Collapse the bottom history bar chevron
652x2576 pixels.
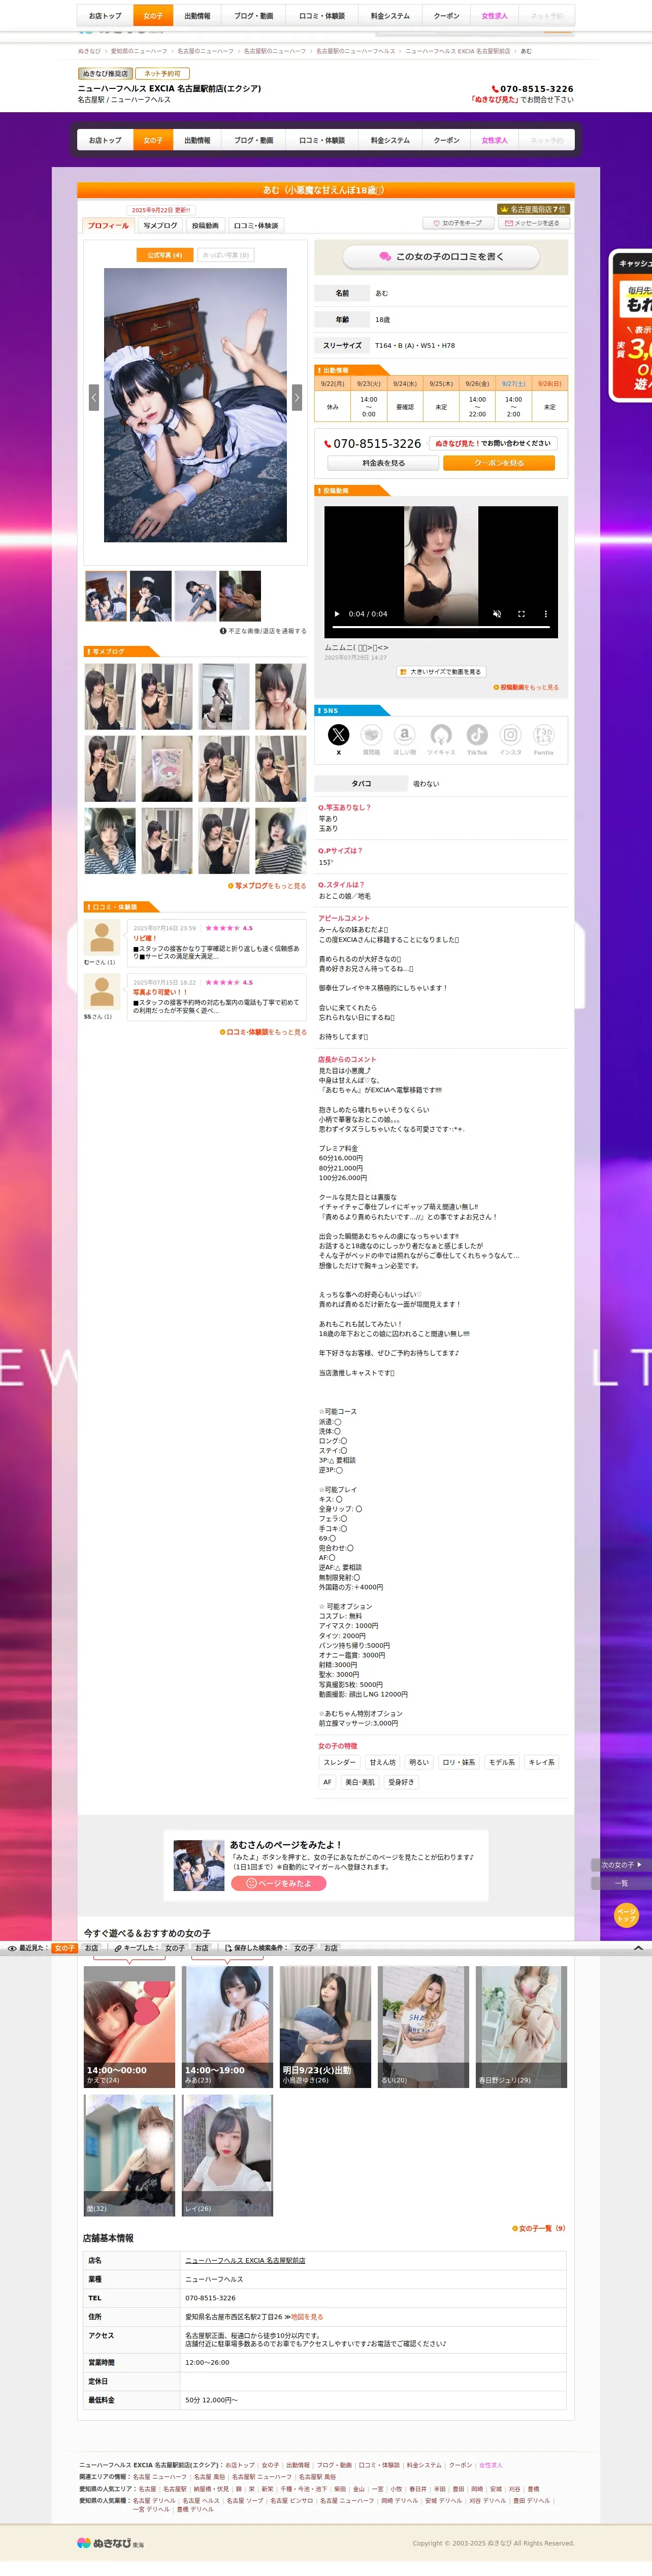638,1948
